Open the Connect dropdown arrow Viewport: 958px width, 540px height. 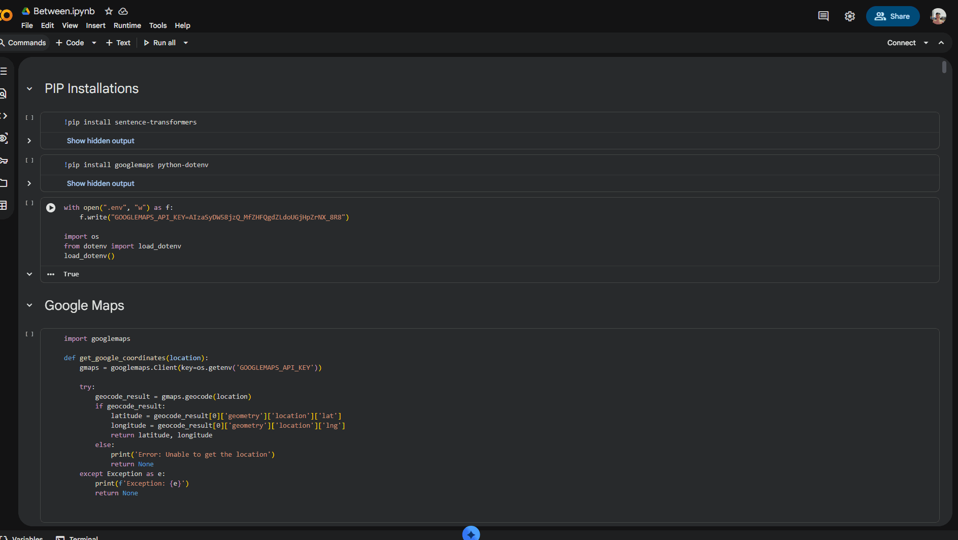tap(926, 43)
